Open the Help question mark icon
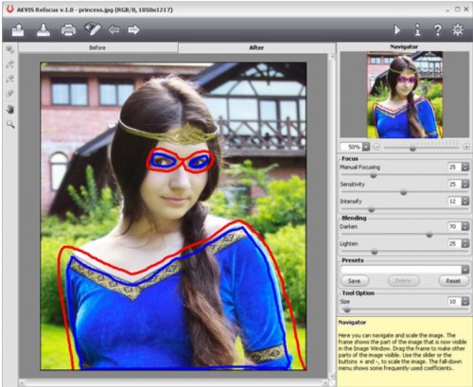 coord(438,30)
